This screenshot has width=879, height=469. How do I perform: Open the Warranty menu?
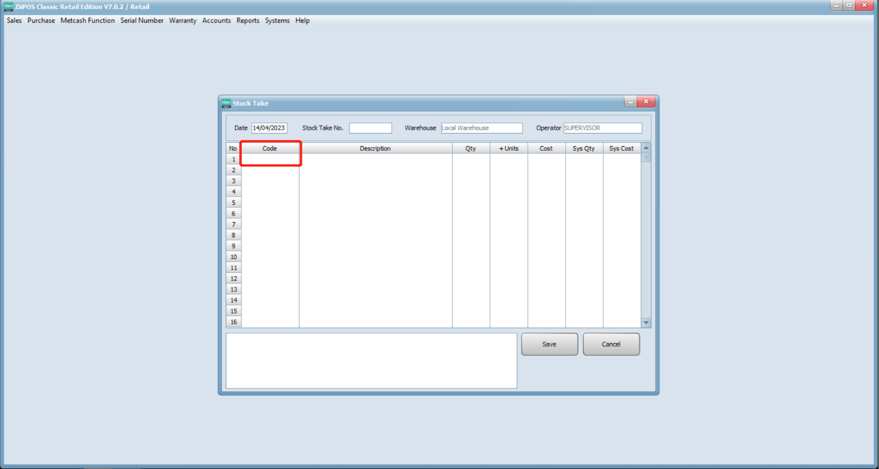click(x=183, y=20)
